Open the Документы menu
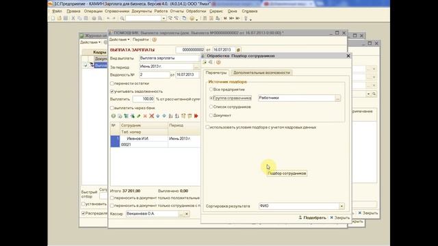This screenshot has width=438, height=246. [142, 11]
